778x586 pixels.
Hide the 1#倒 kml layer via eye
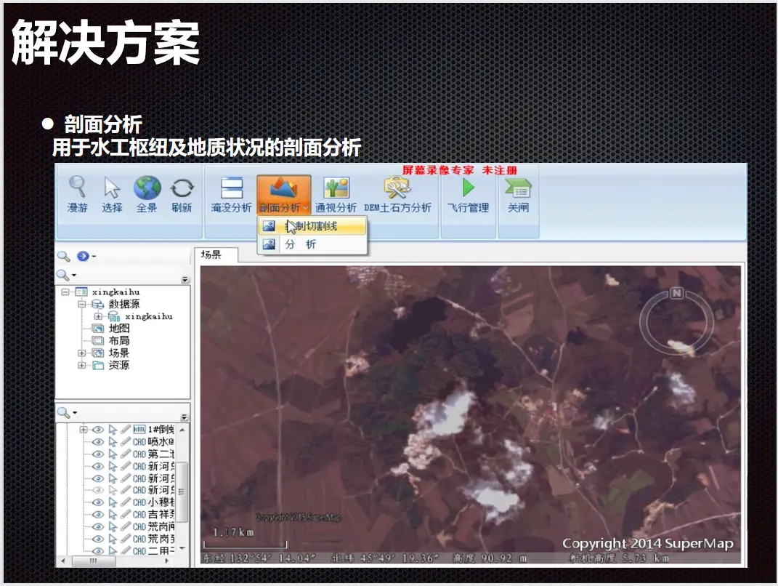(x=98, y=430)
